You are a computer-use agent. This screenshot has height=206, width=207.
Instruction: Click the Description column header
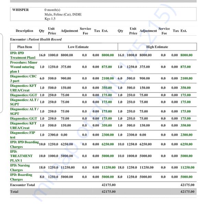pyautogui.click(x=24, y=31)
